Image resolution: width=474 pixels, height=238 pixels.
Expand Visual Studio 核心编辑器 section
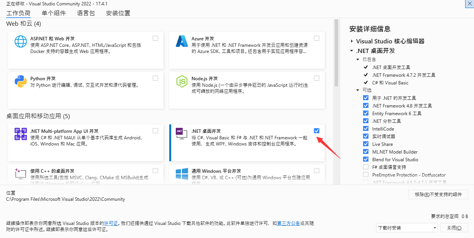click(x=352, y=41)
